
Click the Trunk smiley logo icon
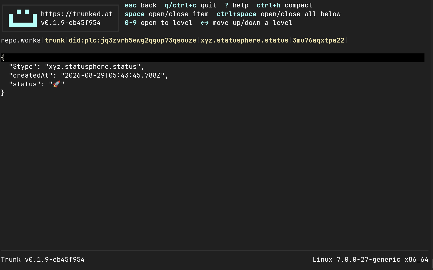(23, 18)
